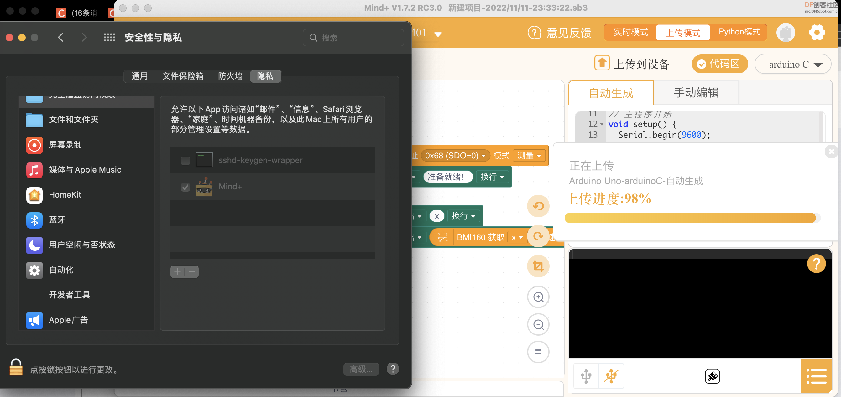Open the device dropdown arrow near 401

coord(438,34)
